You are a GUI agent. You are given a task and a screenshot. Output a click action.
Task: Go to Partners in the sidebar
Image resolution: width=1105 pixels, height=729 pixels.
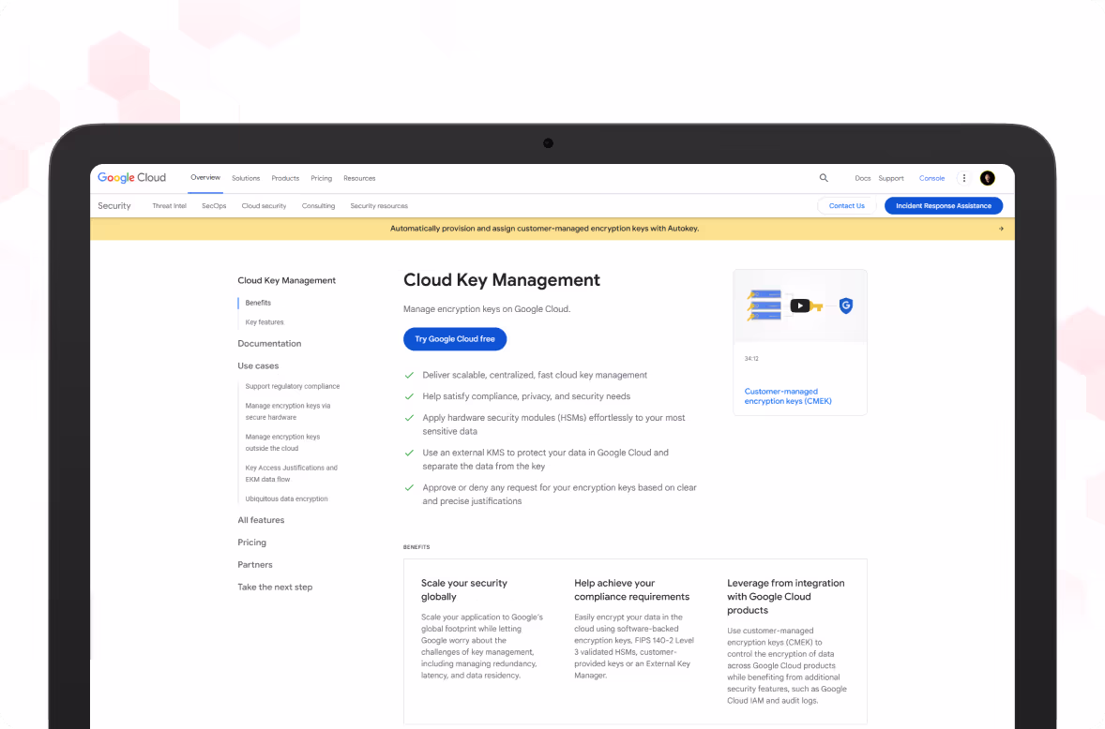254,565
